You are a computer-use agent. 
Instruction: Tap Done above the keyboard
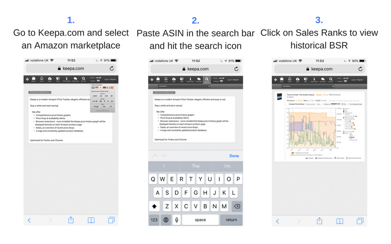[234, 156]
